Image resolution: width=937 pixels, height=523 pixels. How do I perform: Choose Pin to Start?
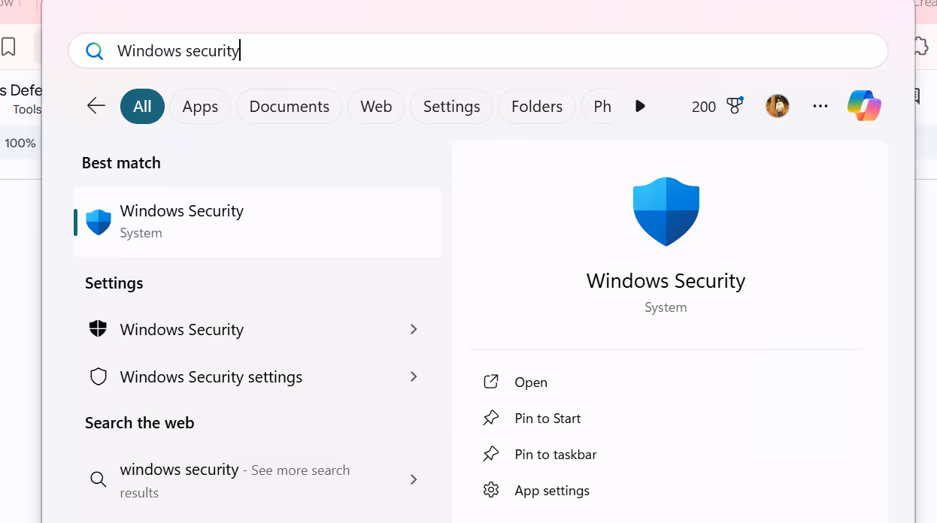547,418
